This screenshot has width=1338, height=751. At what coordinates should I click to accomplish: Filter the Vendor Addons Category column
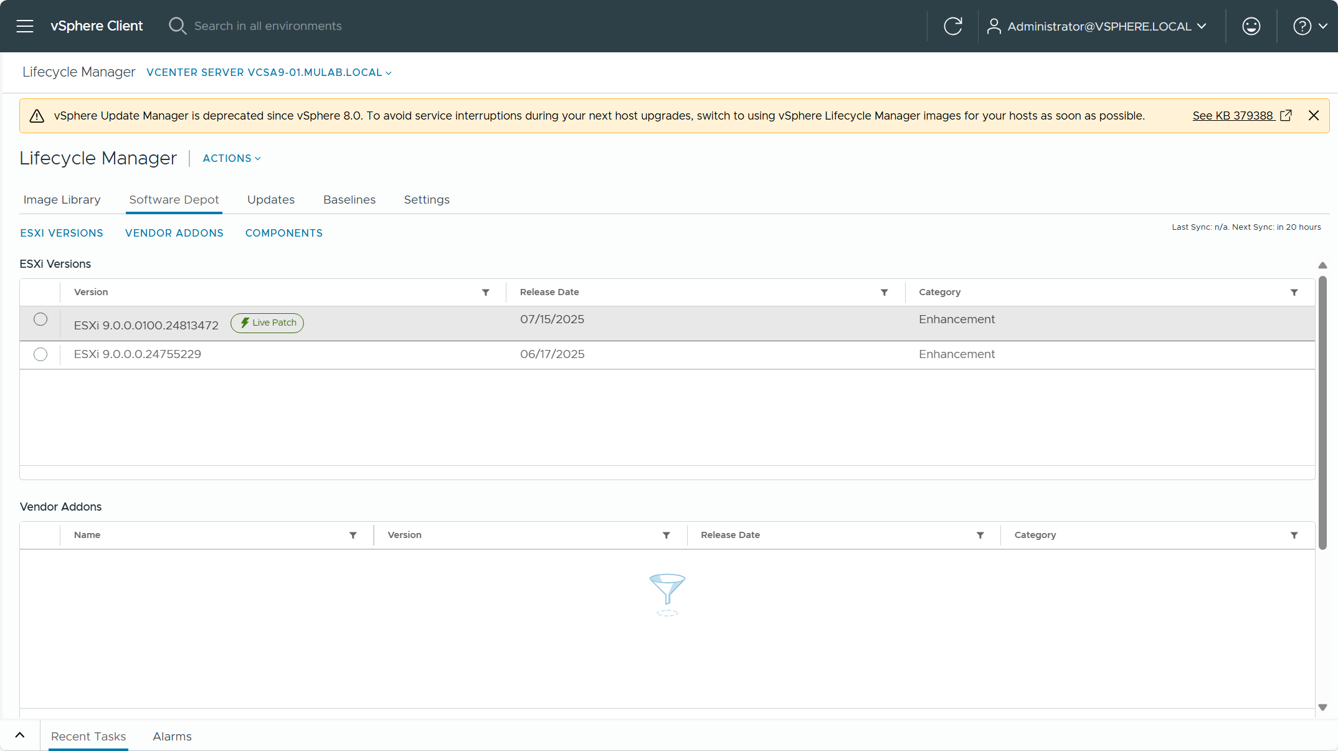[x=1294, y=536]
